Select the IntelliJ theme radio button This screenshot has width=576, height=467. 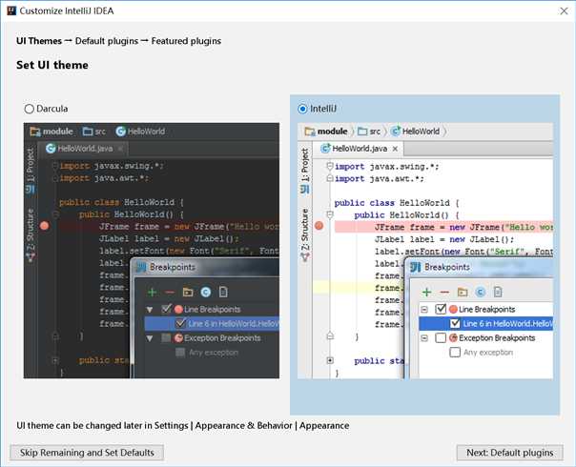(302, 109)
